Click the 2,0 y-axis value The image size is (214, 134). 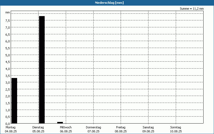click(x=8, y=96)
